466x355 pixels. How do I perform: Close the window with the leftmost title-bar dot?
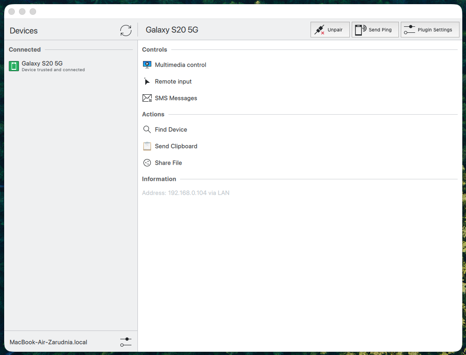click(x=12, y=12)
